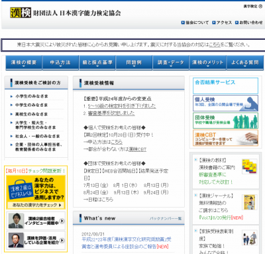This screenshot has width=265, height=254.
Task: Select the よくある質問 tab
Action: (x=245, y=63)
